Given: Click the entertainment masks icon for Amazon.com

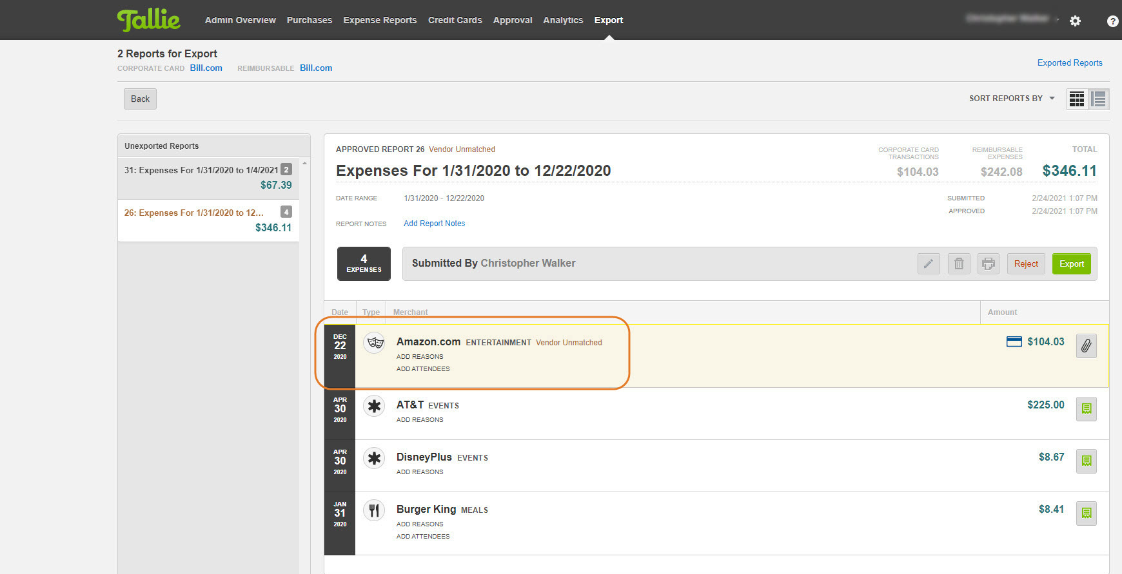Looking at the screenshot, I should click(x=374, y=342).
